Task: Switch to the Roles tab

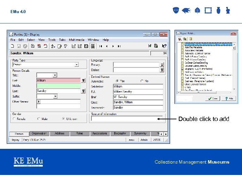Action: tap(79, 133)
